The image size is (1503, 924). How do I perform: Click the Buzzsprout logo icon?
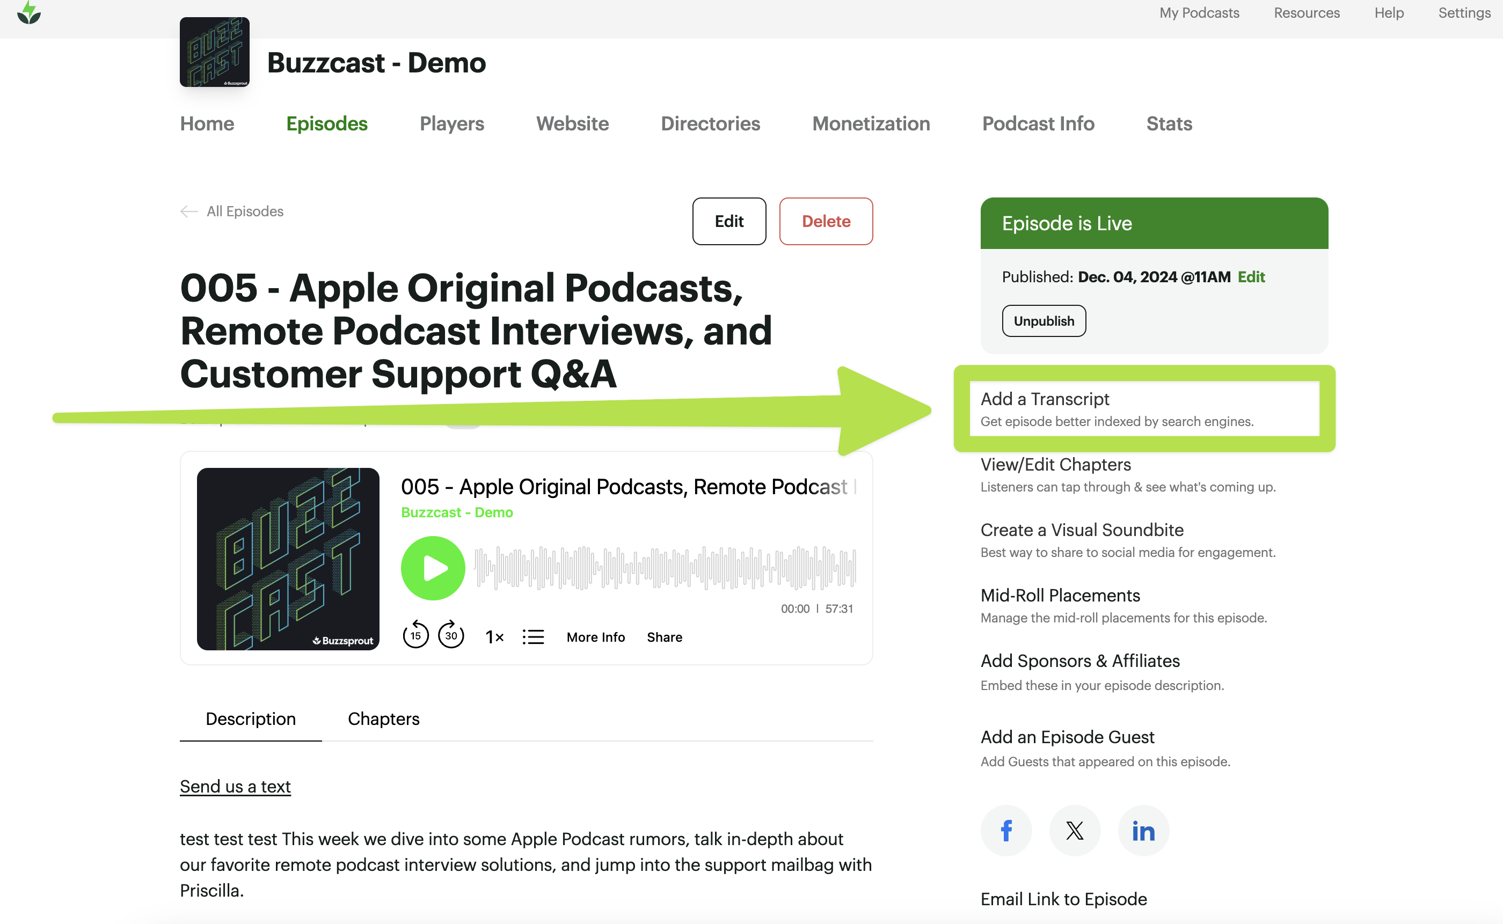click(x=29, y=13)
